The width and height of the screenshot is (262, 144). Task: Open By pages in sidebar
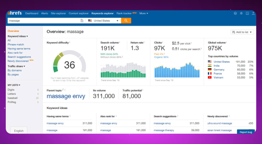coord(13,75)
